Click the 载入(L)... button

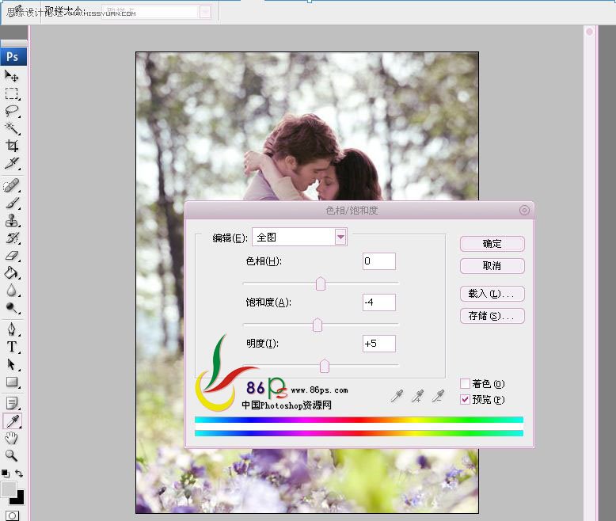492,294
